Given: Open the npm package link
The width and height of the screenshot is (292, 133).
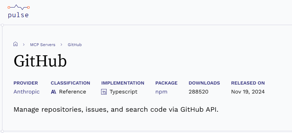Looking at the screenshot, I should tap(161, 92).
